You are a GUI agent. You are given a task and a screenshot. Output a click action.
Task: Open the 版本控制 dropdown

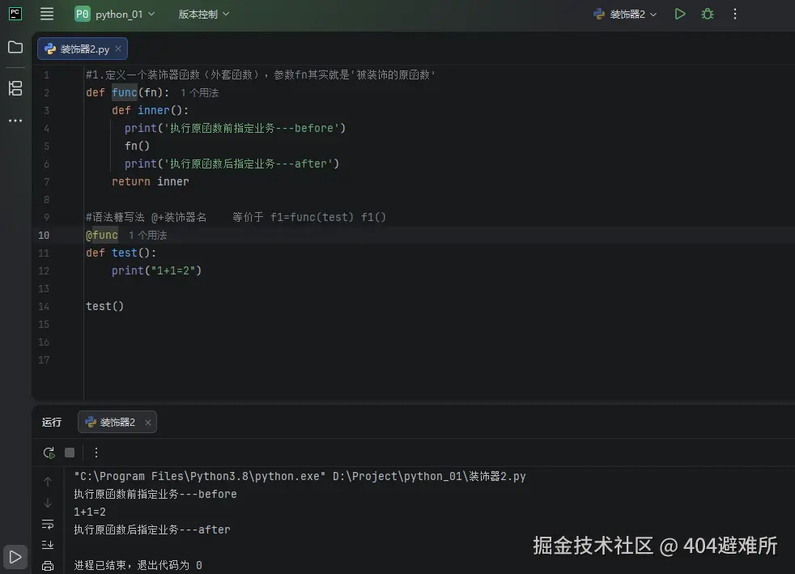click(204, 15)
